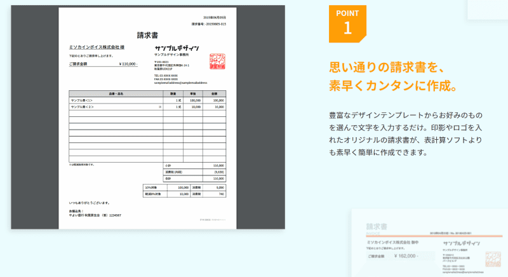Viewport: 508px width, 277px height.
Task: Click the 品番・品名 column header
Action: [116, 93]
